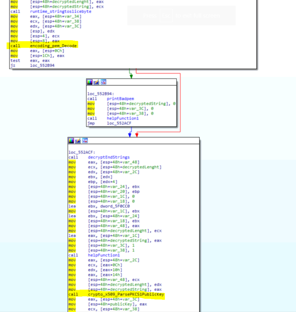Select mov [esp+48h+var_18], 0 line
The height and width of the screenshot is (312, 296).
[x=102, y=201]
